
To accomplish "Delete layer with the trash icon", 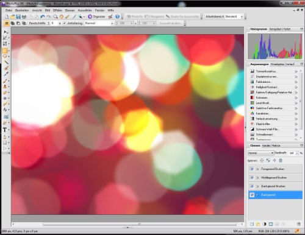I will click(x=298, y=224).
